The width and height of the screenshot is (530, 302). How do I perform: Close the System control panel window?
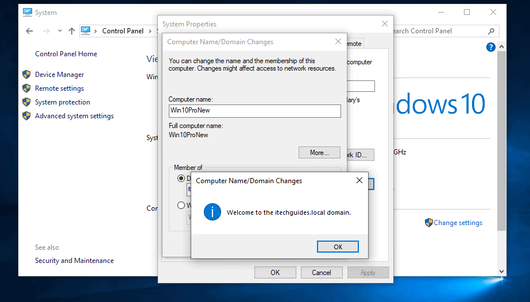(493, 13)
